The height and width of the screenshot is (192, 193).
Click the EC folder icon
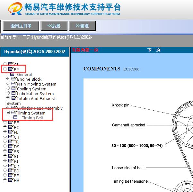tap(11, 127)
